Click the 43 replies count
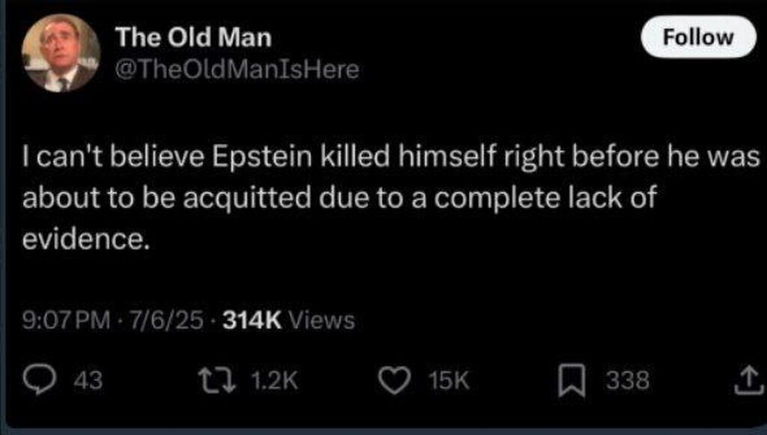 pos(90,381)
